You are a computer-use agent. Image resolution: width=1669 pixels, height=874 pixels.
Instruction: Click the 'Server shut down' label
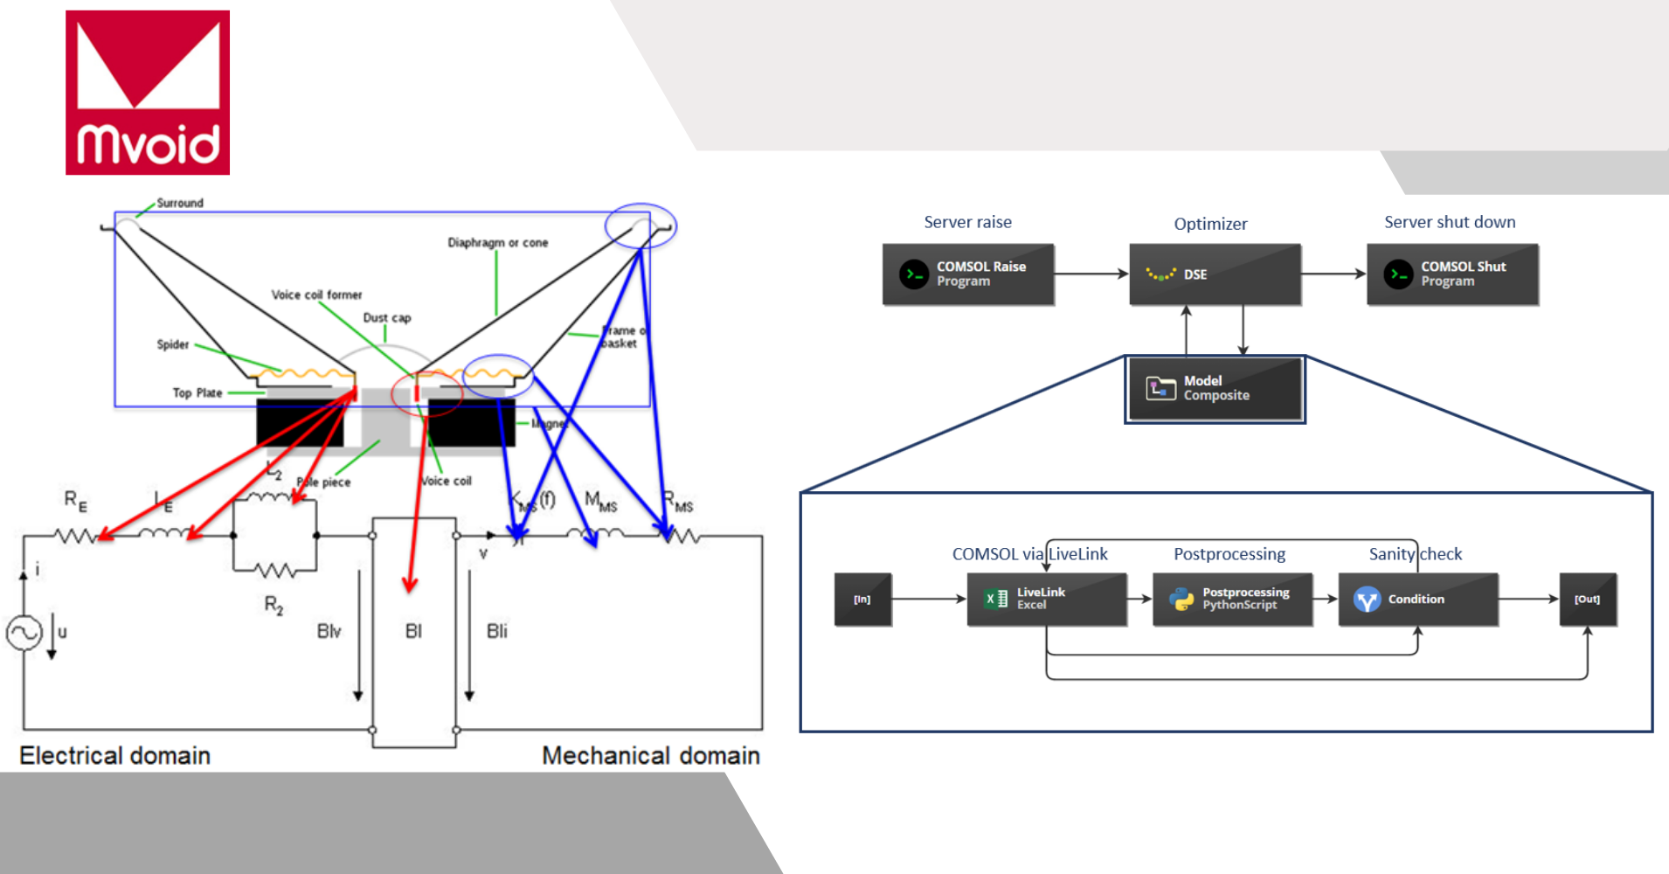tap(1450, 222)
